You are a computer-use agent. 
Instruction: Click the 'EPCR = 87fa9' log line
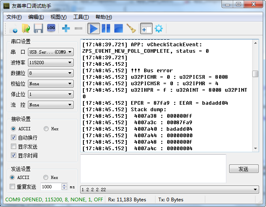[x=155, y=103]
